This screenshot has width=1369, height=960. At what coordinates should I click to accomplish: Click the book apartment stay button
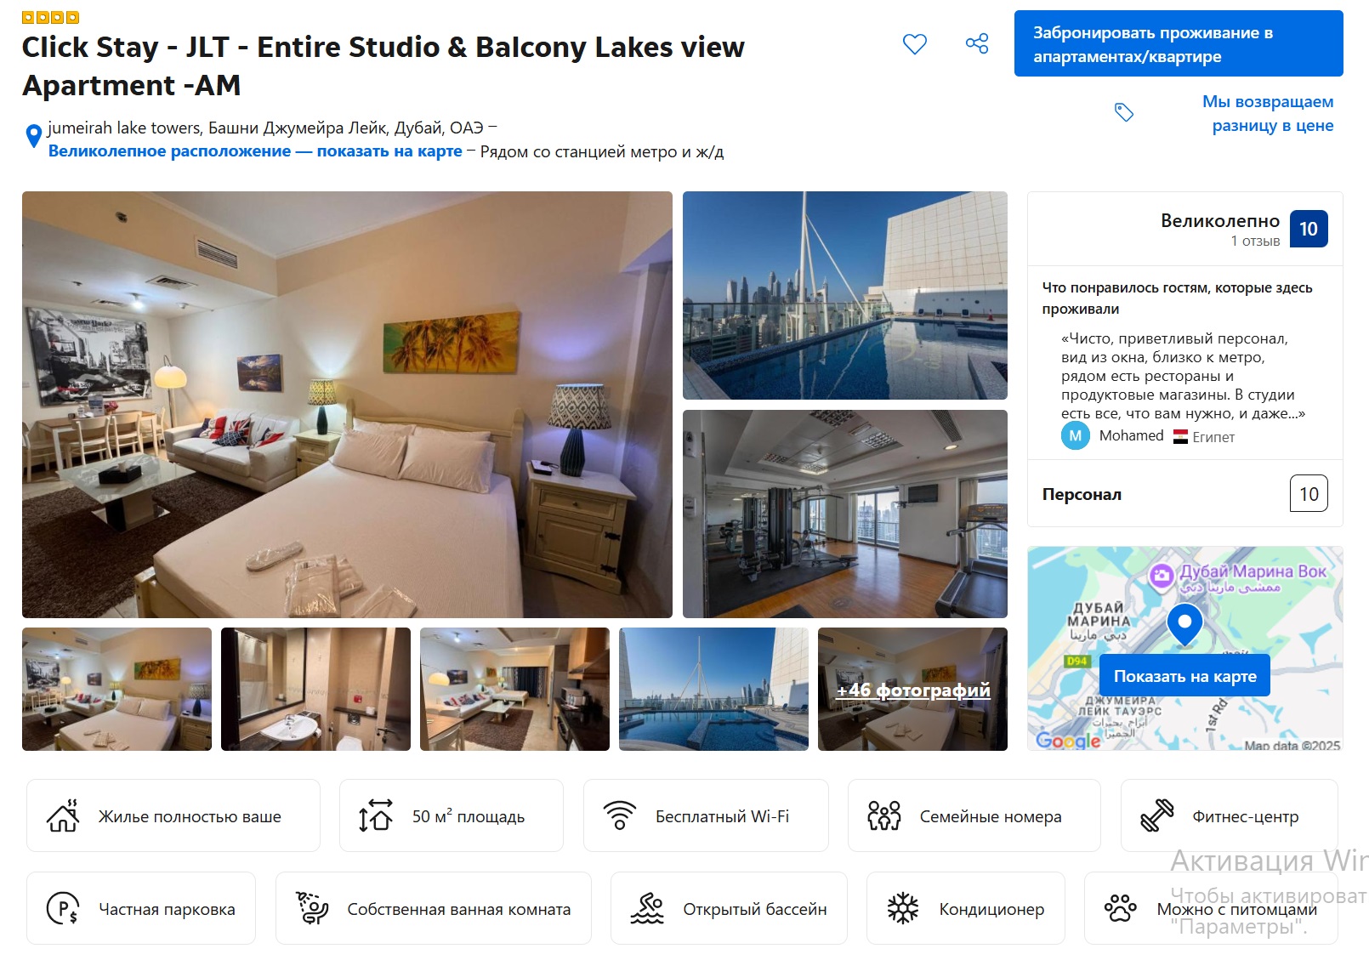[1179, 44]
